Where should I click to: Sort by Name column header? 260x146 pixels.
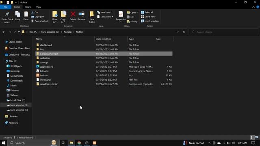point(39,39)
